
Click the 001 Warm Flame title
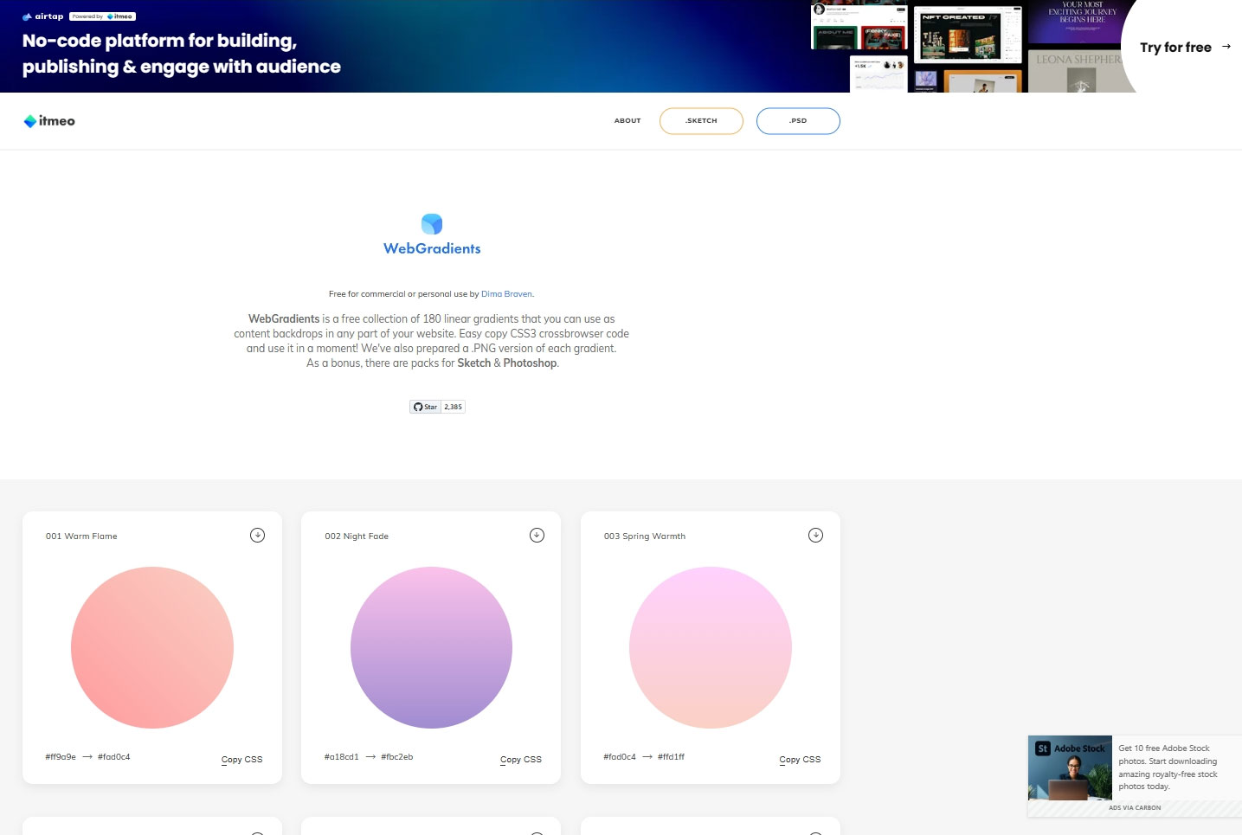coord(81,536)
